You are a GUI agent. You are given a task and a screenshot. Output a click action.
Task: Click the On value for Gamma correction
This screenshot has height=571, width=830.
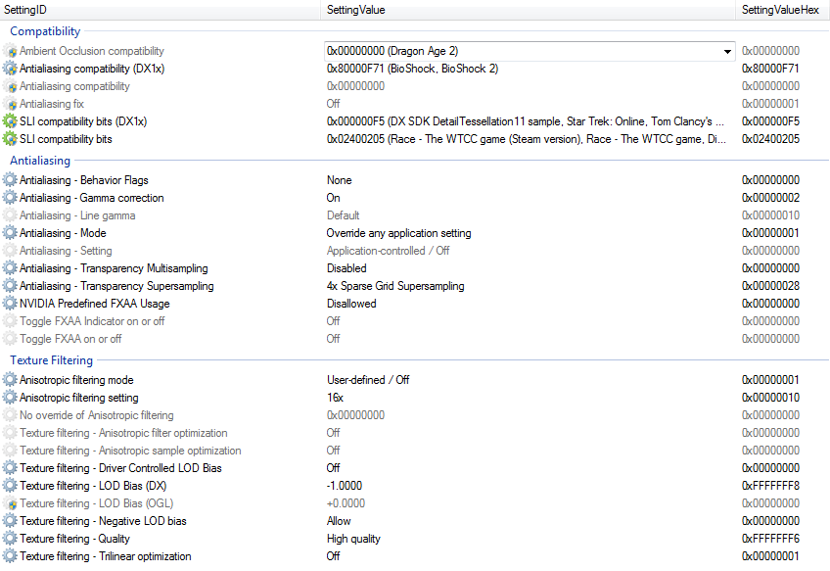[334, 198]
